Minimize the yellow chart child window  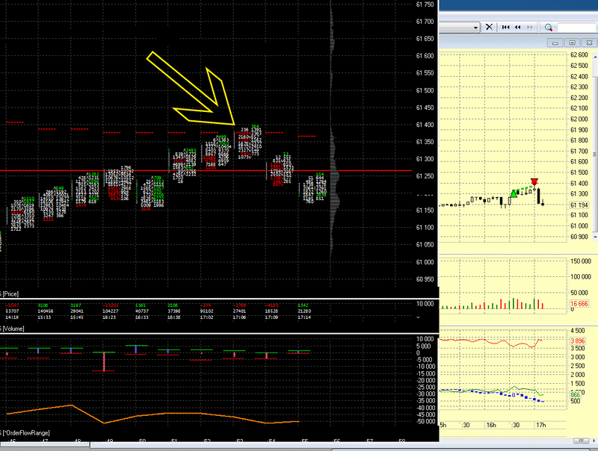tap(555, 43)
